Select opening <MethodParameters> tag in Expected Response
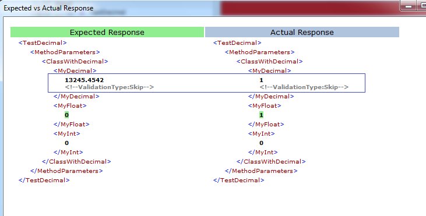 tap(65, 52)
